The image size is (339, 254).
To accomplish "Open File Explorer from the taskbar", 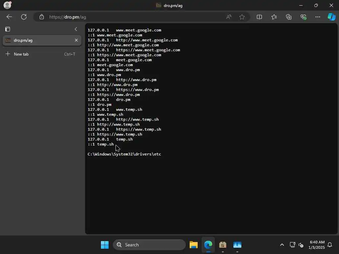I will (x=193, y=245).
